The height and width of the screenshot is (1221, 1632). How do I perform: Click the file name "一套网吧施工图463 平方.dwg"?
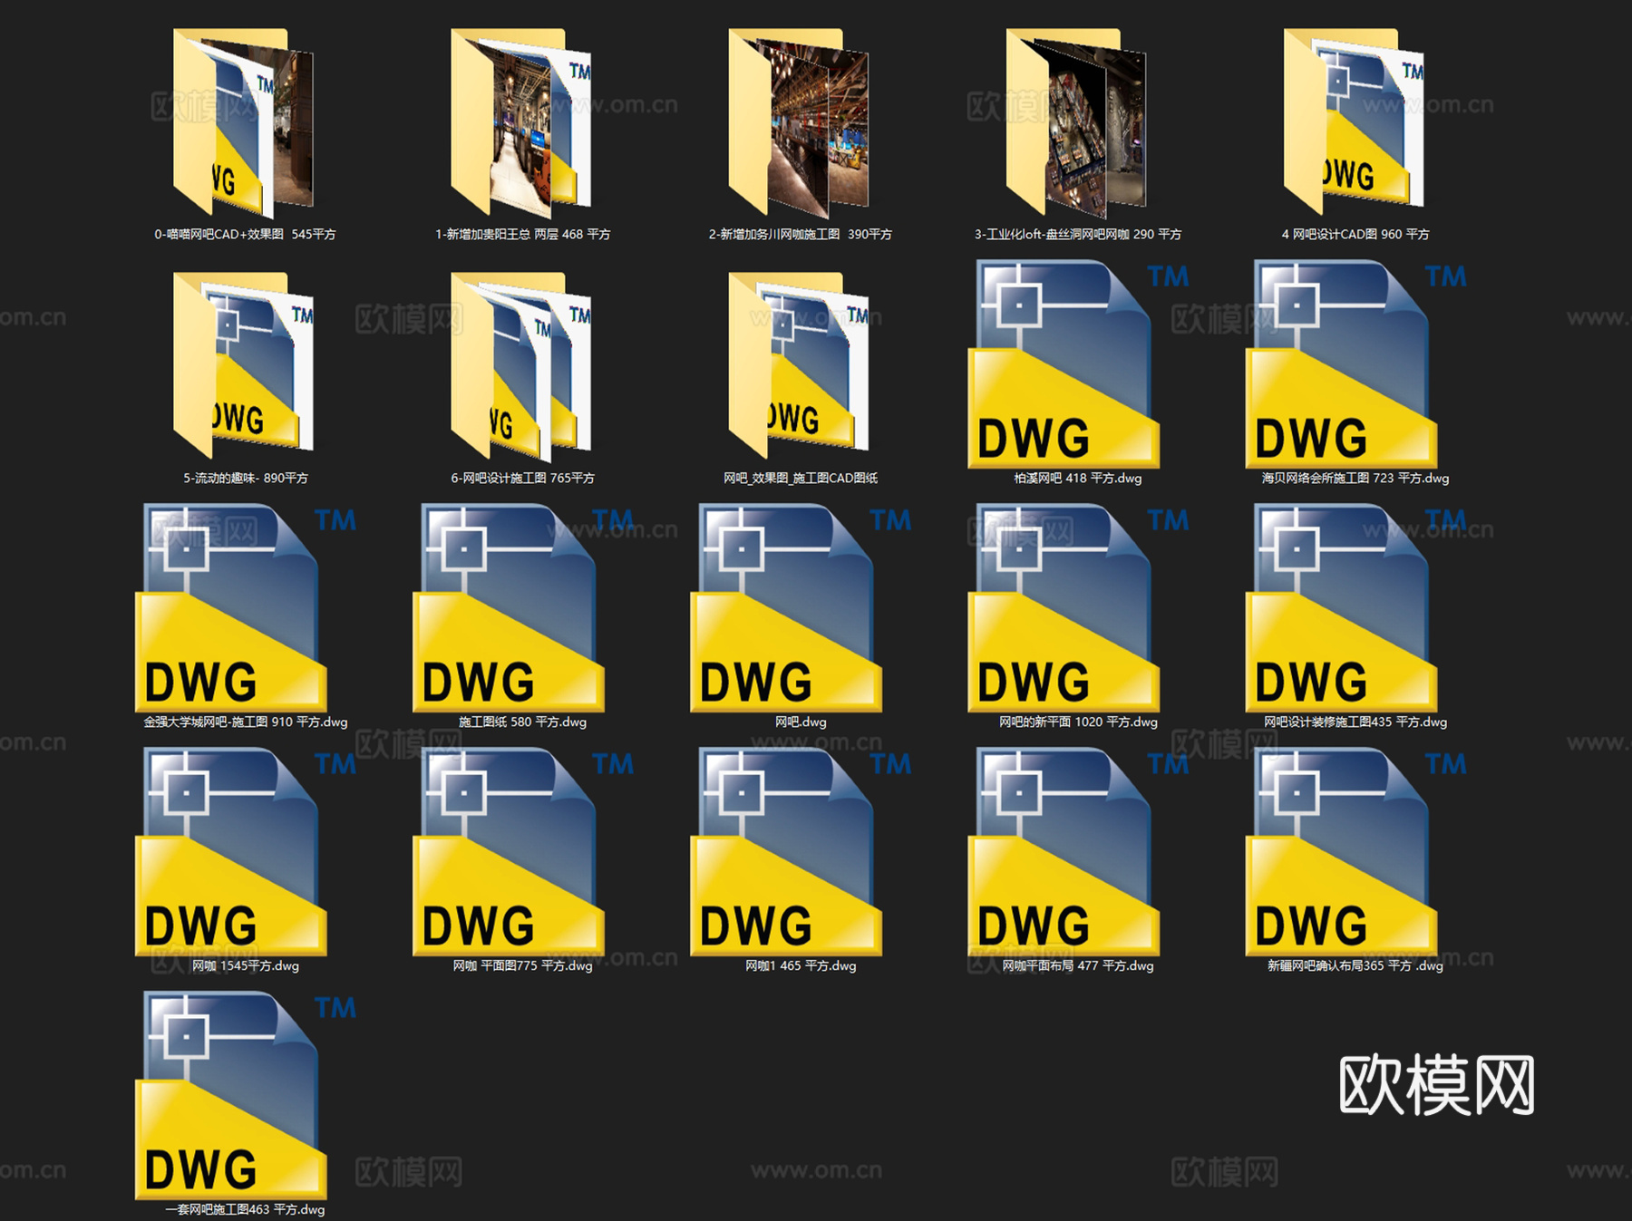tap(245, 1209)
